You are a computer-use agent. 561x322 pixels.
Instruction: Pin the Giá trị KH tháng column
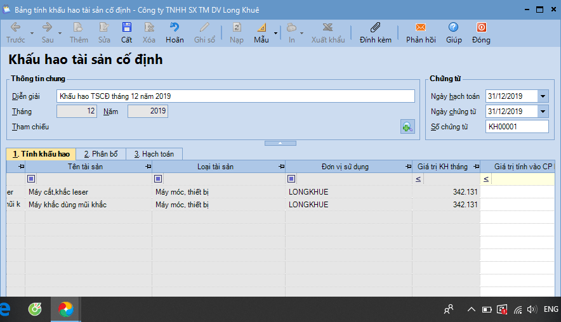[x=476, y=167]
